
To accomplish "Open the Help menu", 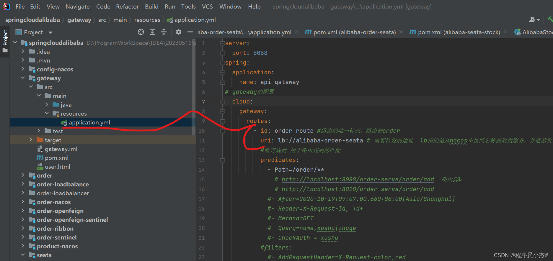I will (254, 6).
